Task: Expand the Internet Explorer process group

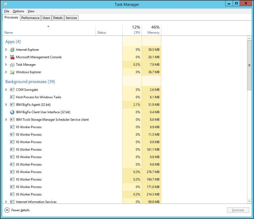Action: click(x=6, y=50)
